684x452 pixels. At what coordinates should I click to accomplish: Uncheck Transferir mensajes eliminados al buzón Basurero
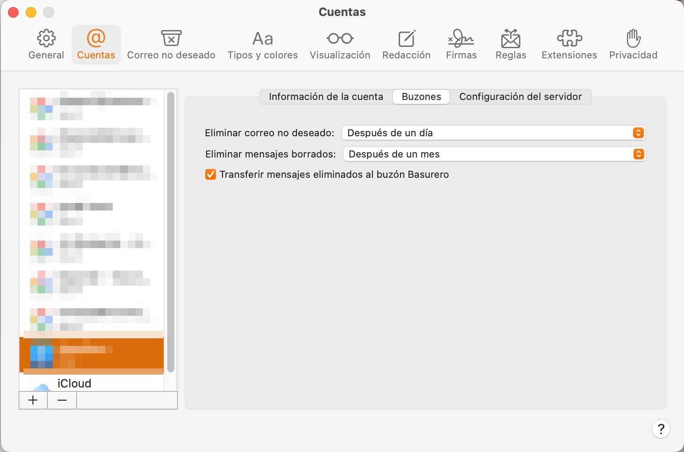click(210, 174)
